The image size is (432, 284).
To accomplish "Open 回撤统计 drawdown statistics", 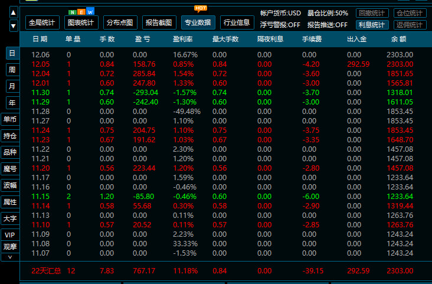I will (x=372, y=13).
